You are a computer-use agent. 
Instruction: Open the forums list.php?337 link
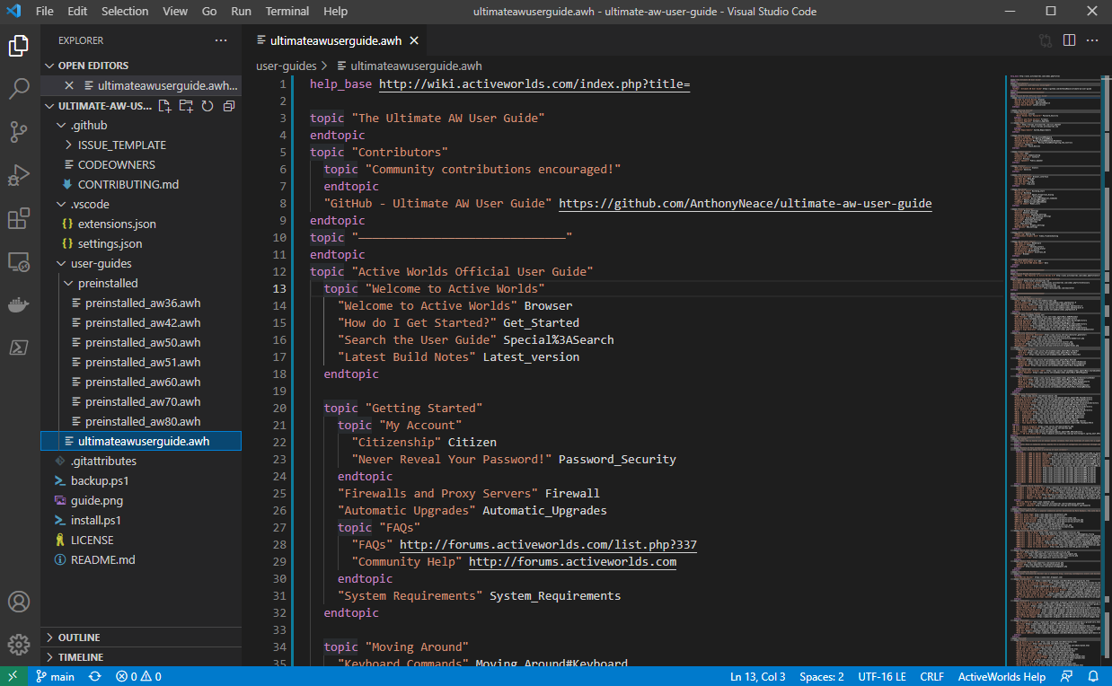coord(548,545)
